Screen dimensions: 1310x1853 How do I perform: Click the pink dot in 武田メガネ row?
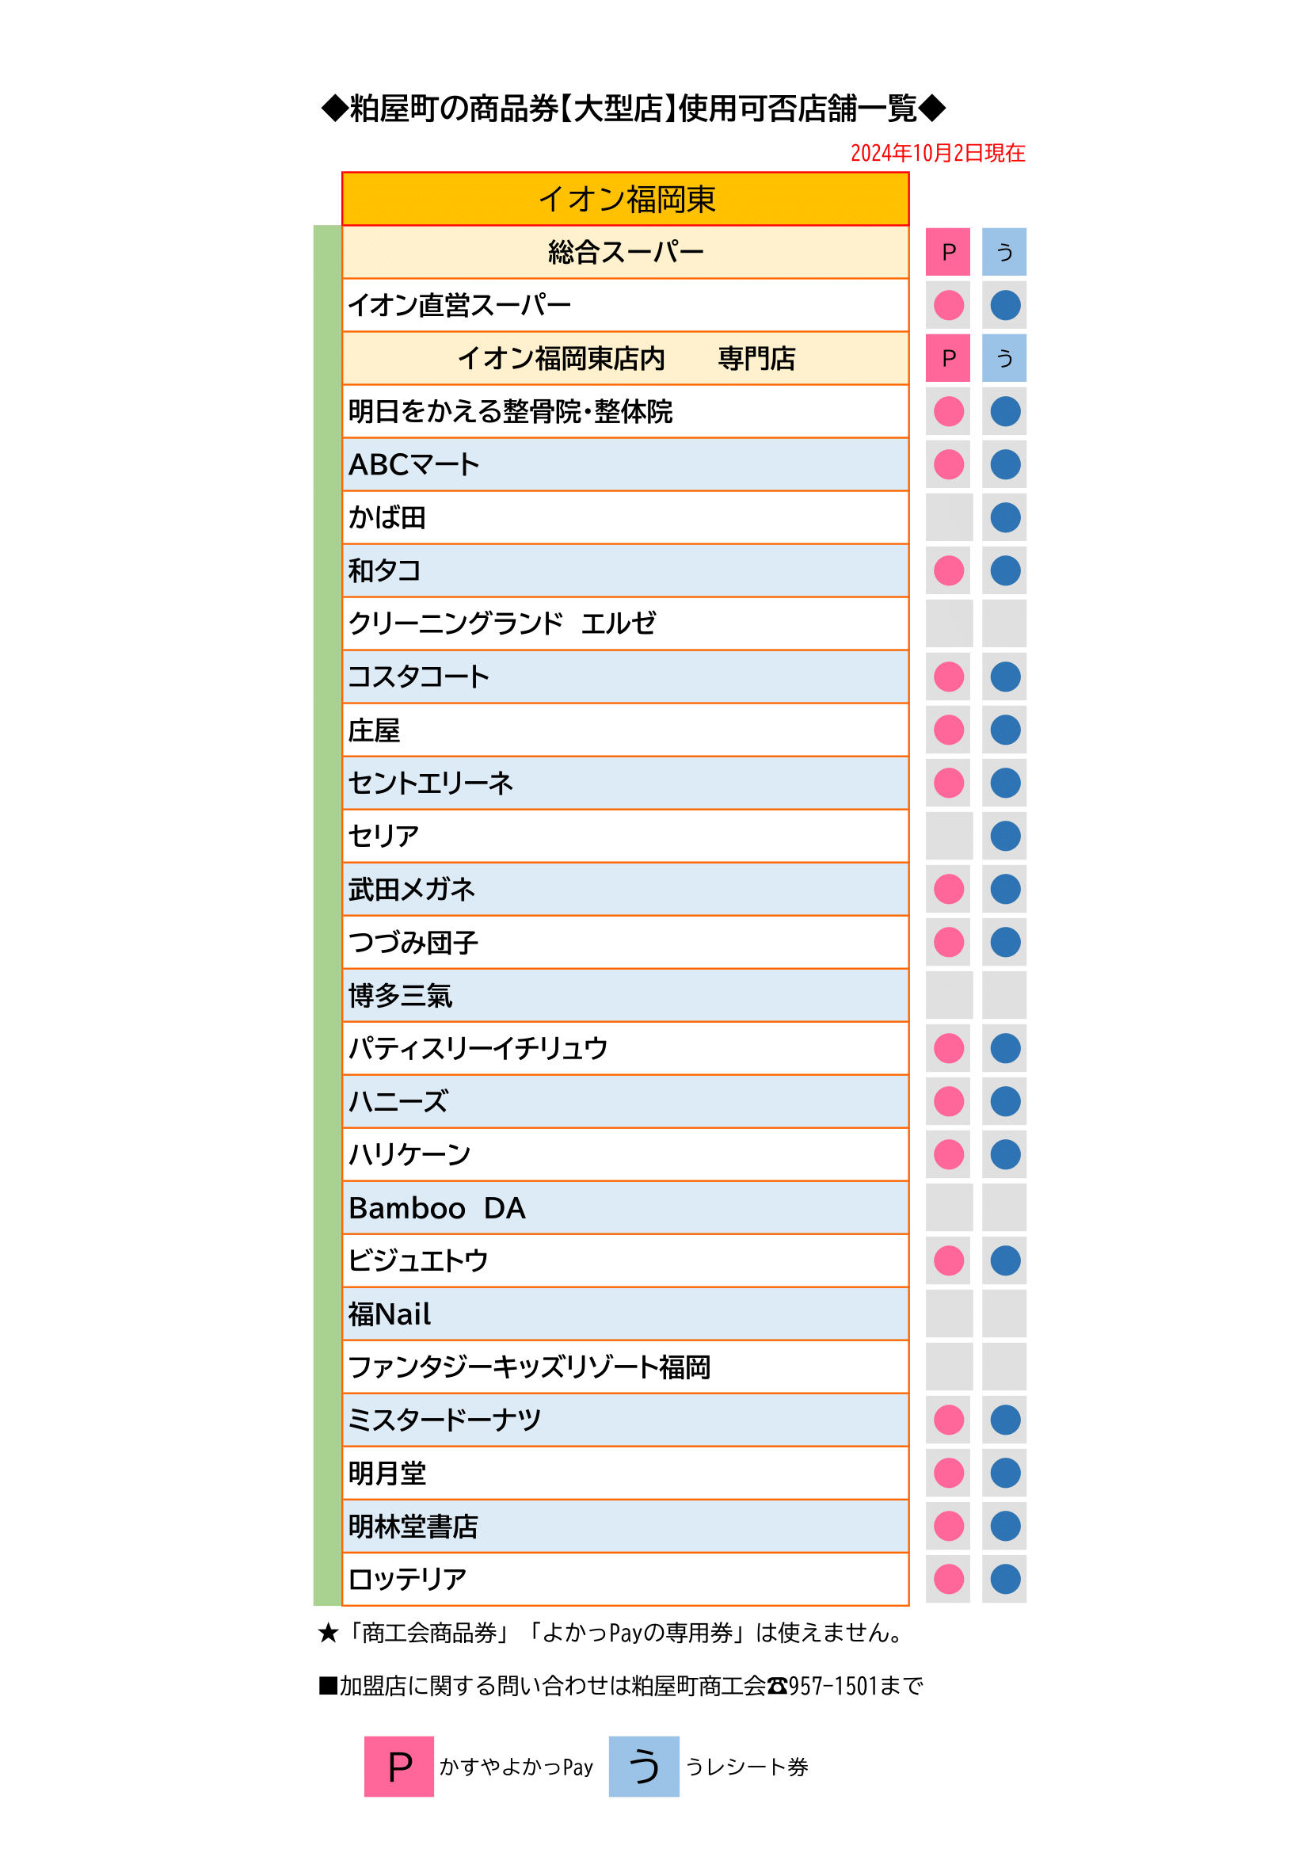click(x=949, y=890)
